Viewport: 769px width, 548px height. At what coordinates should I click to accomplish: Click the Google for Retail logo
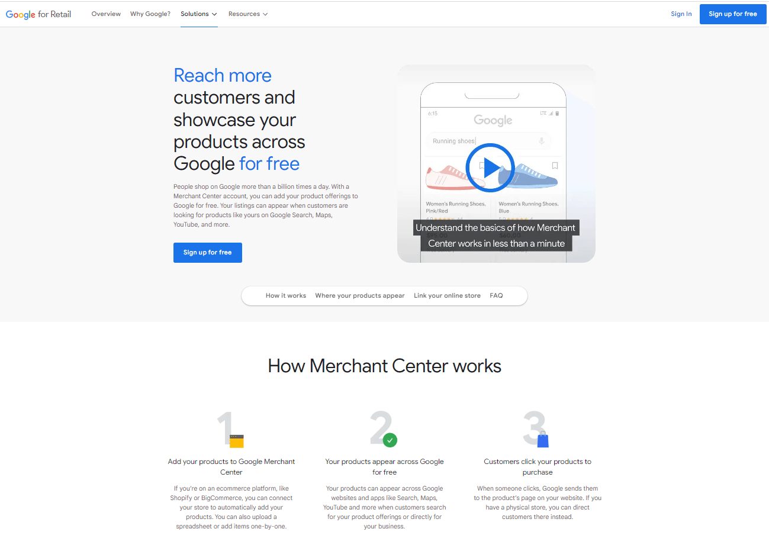coord(38,14)
